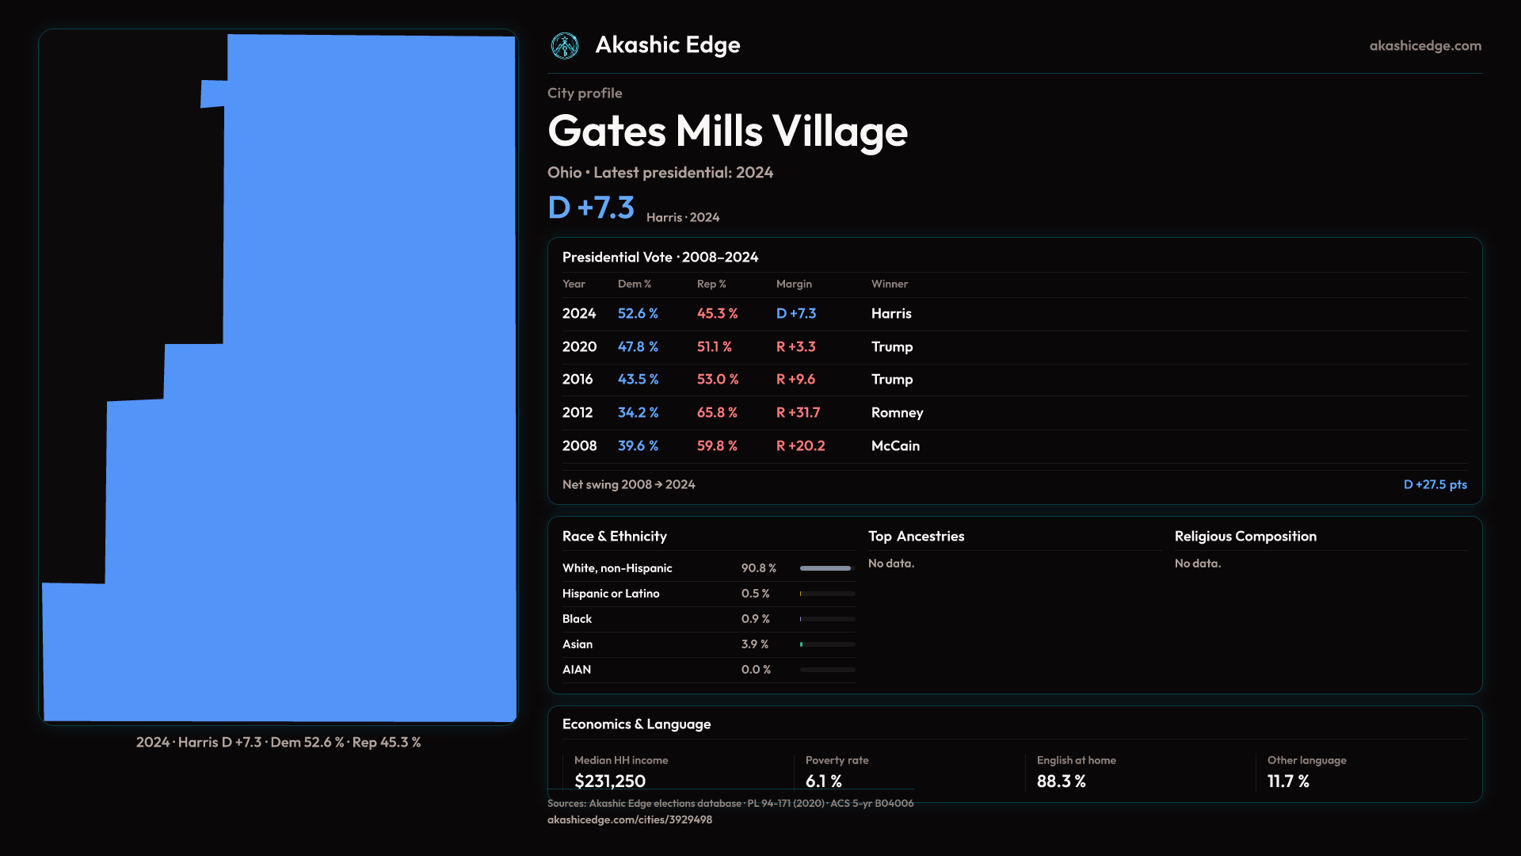Click the White, non-Hispanic percentage bar
The image size is (1521, 856).
[x=826, y=568]
